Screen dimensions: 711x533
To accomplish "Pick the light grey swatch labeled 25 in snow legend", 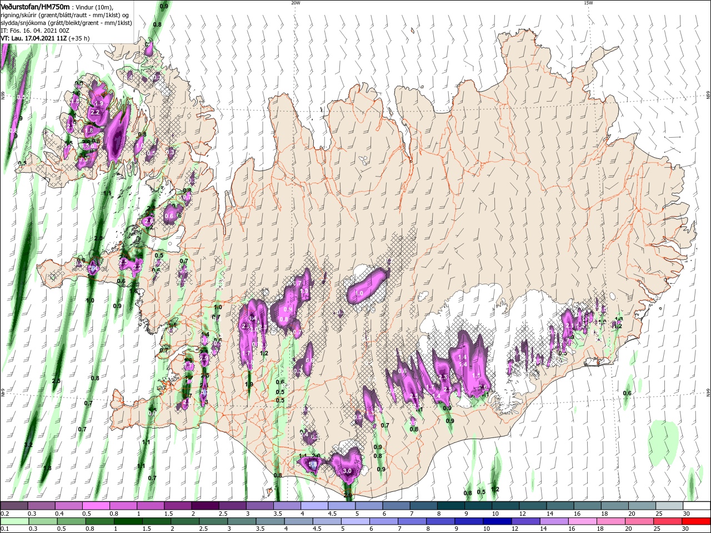I will (x=669, y=506).
